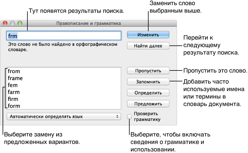Click the misspelled word text field

point(63,36)
